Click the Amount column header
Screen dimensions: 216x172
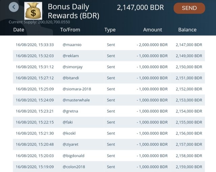pos(153,30)
